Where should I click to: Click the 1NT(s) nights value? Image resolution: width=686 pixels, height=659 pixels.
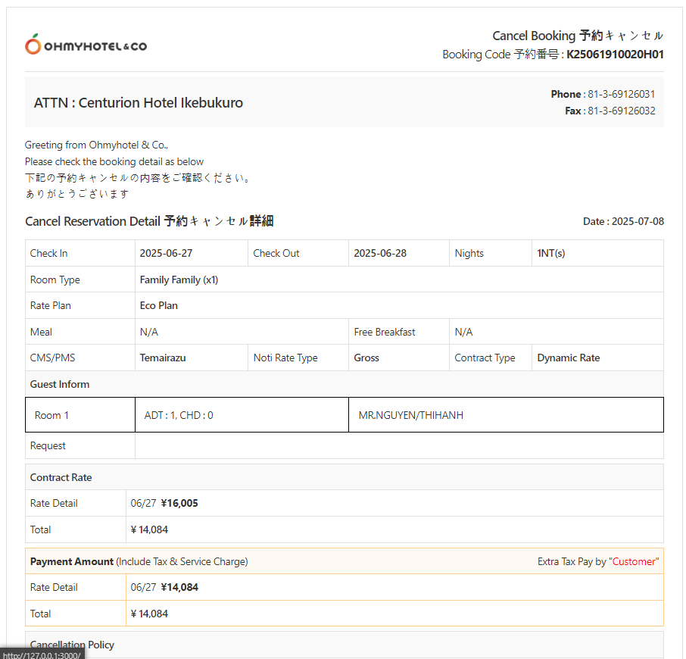coord(550,254)
